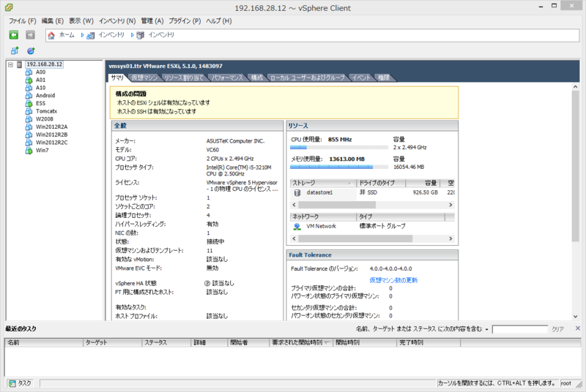
Task: Select the ESS VM icon
Action: pos(29,103)
